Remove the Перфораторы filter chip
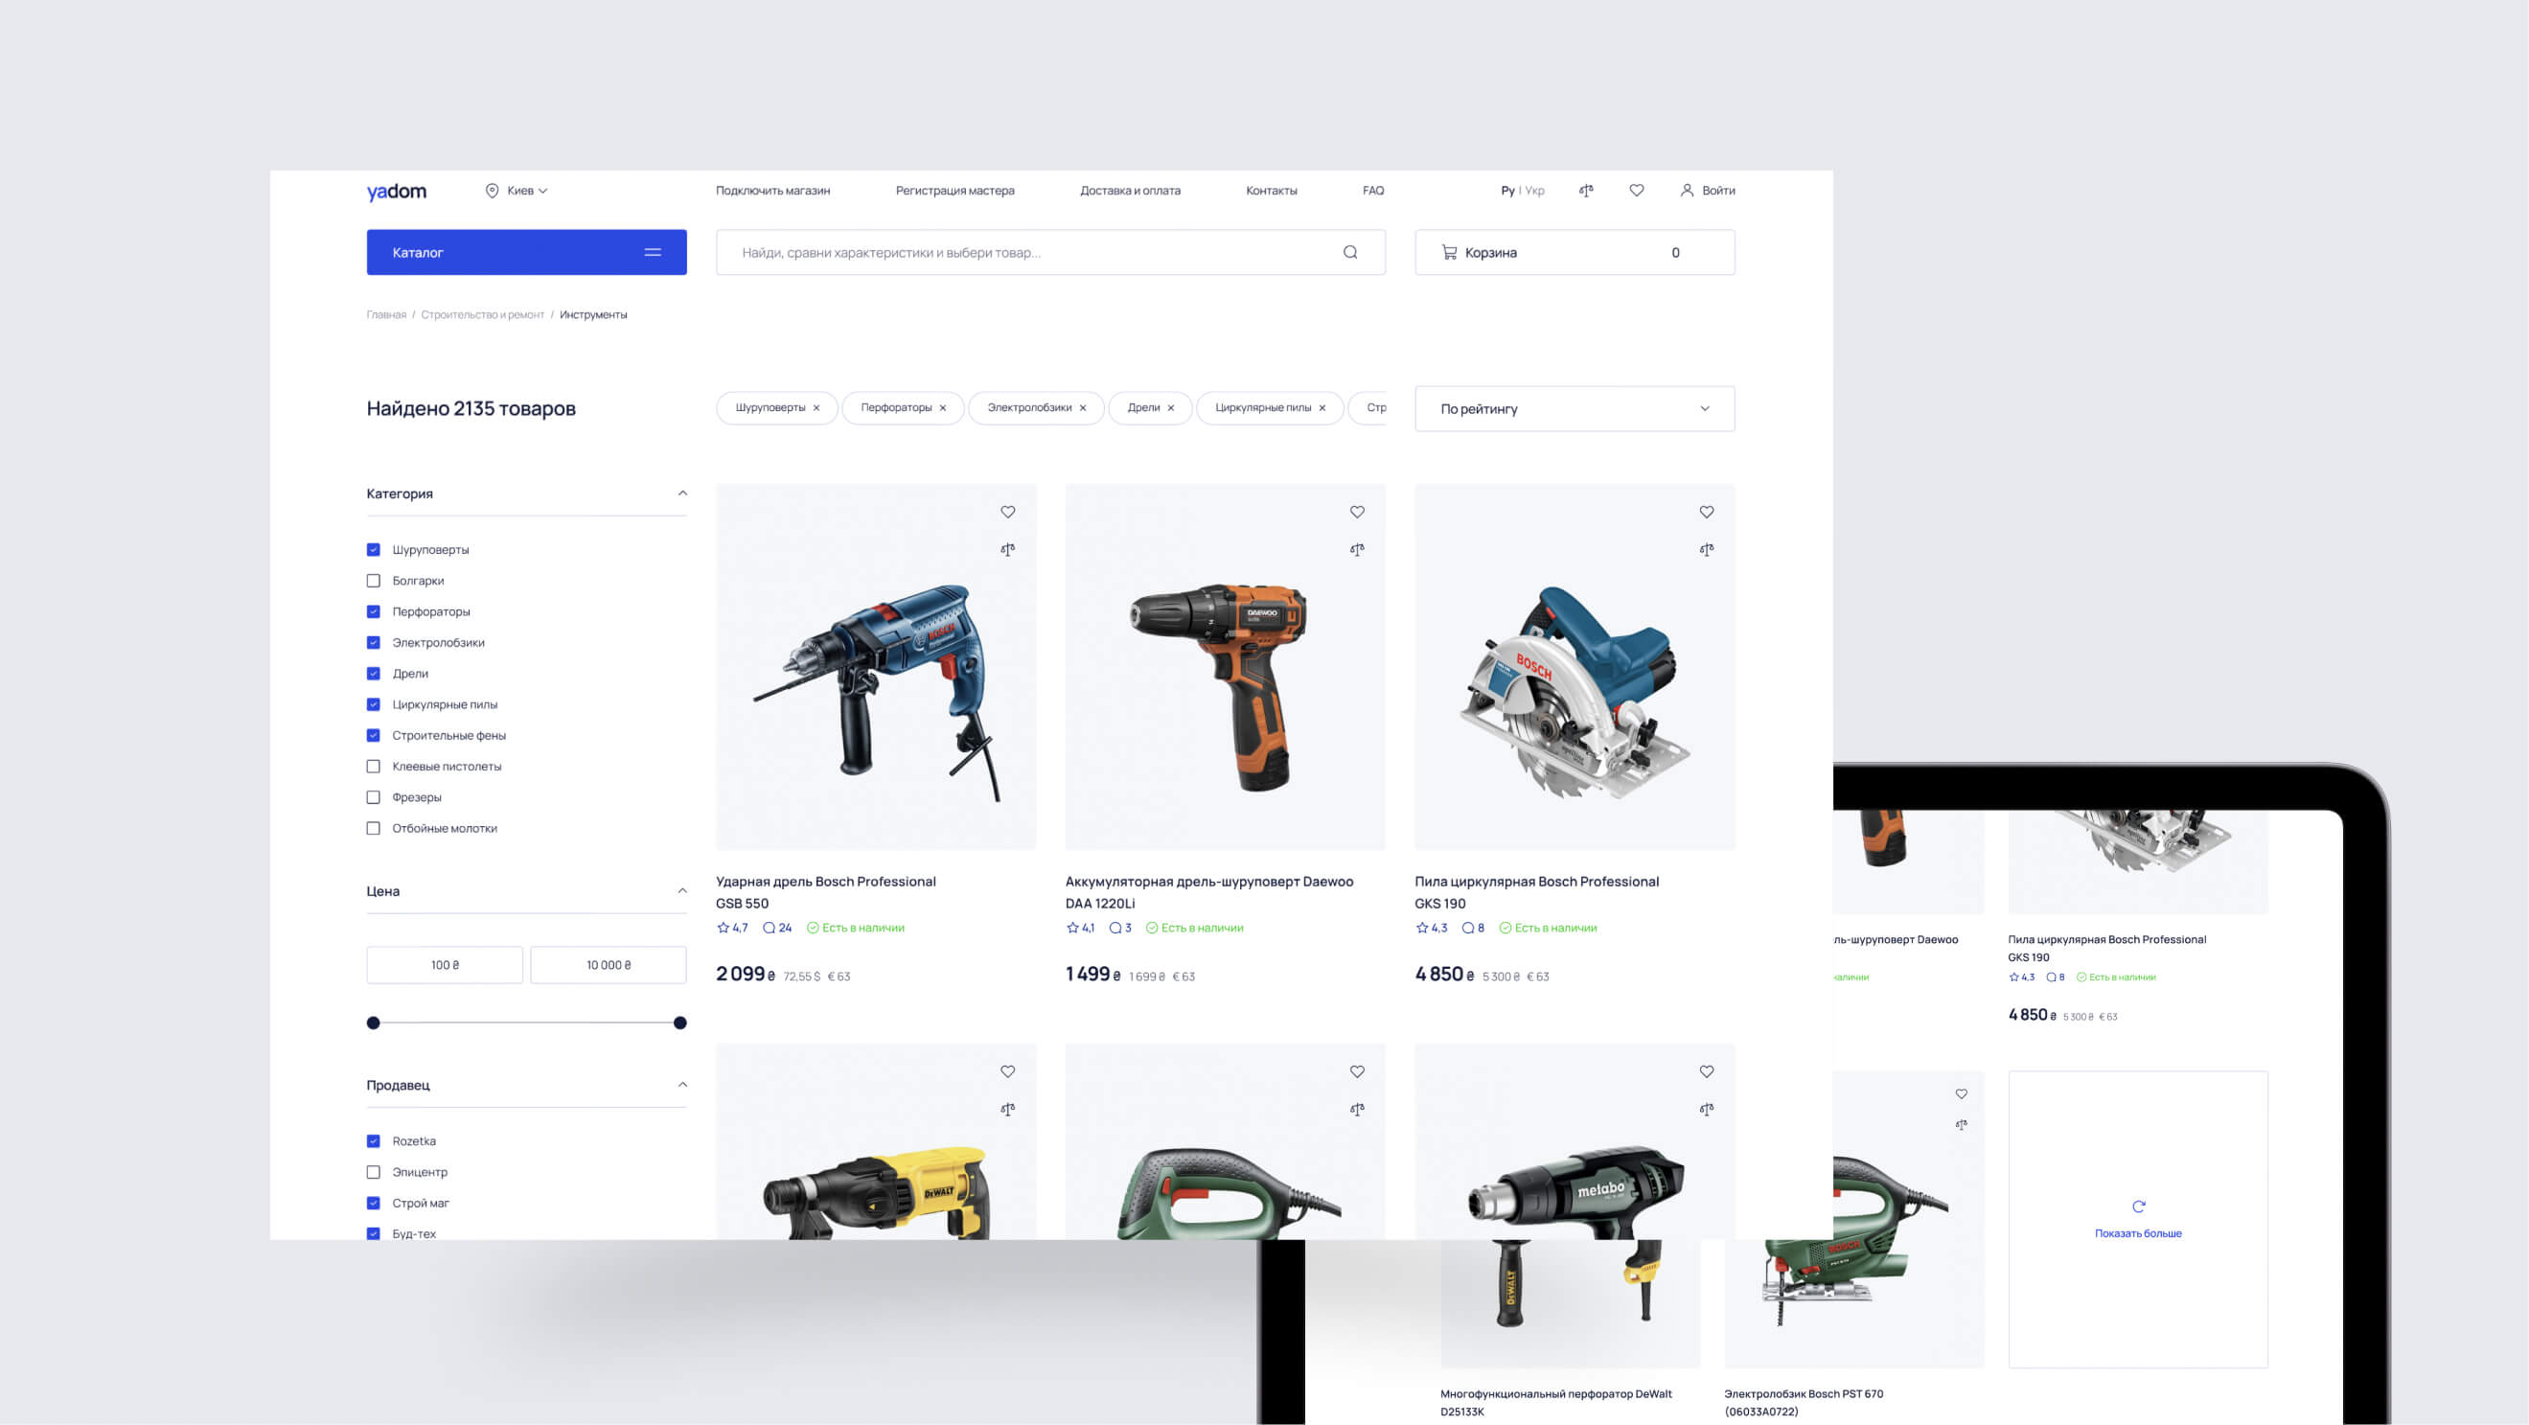 [x=942, y=408]
